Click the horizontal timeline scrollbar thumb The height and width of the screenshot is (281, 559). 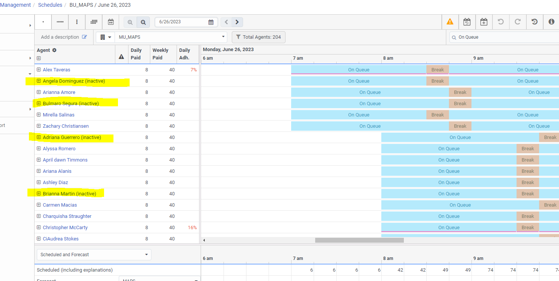click(359, 240)
